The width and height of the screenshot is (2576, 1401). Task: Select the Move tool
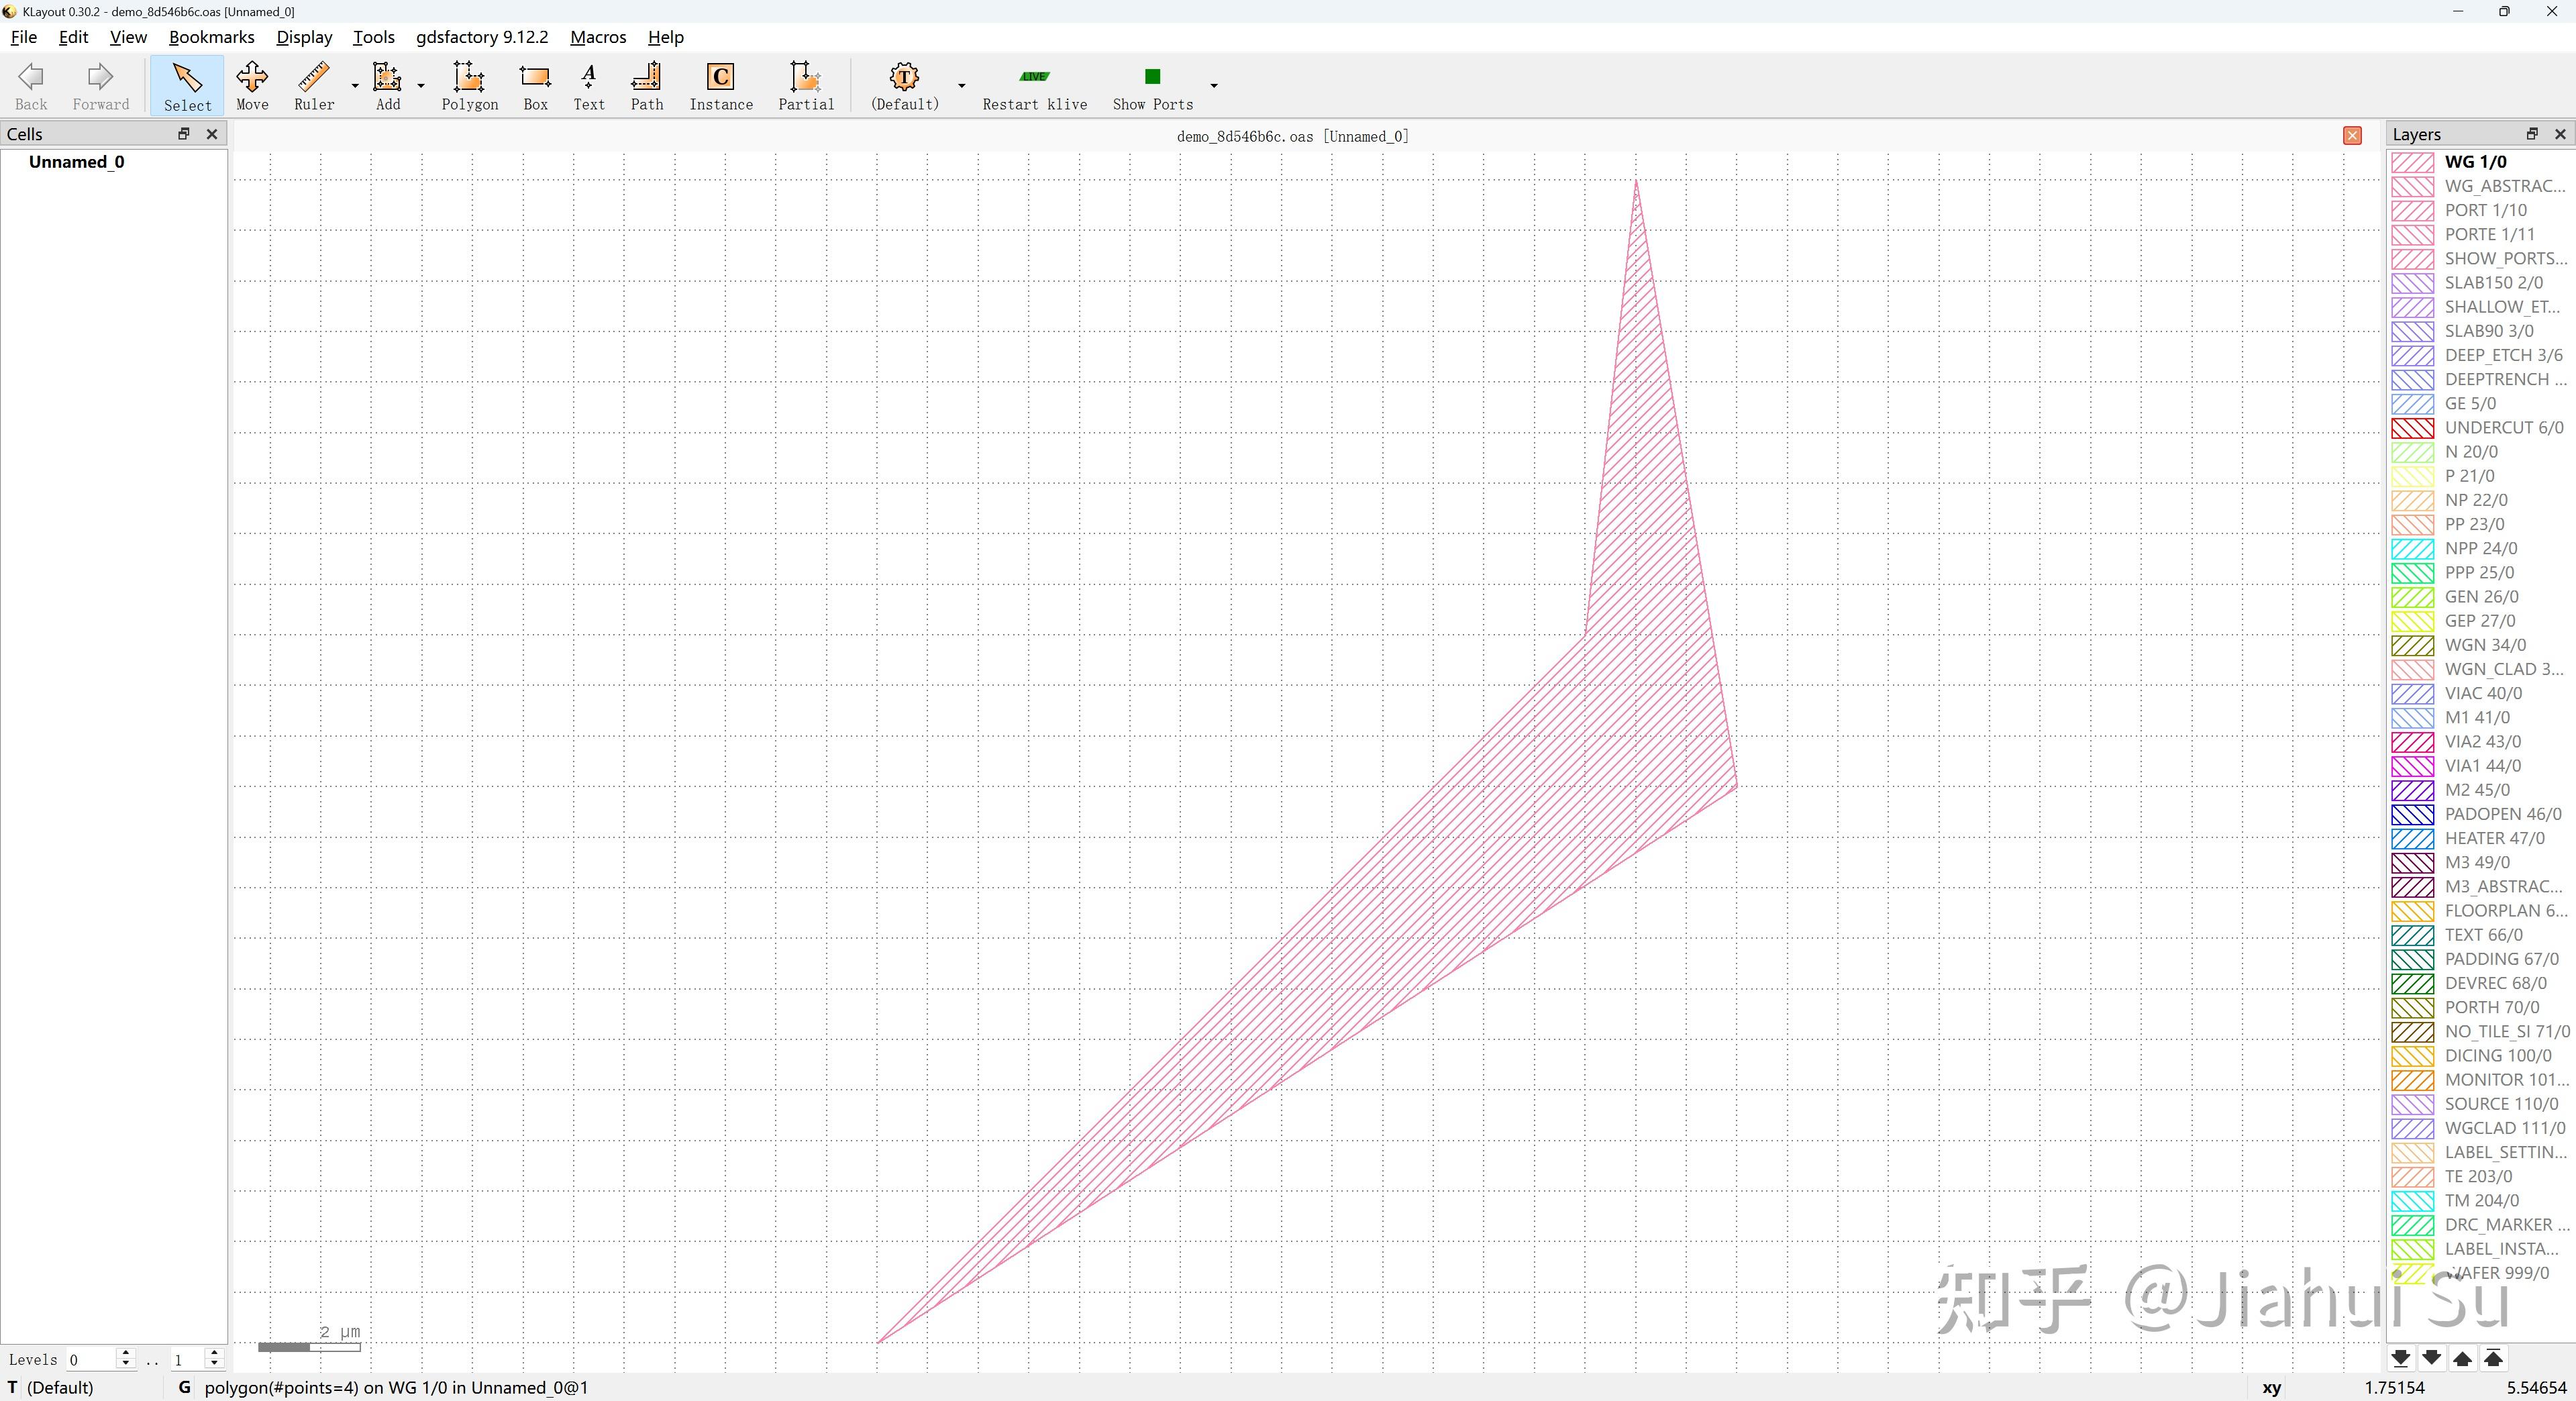252,86
